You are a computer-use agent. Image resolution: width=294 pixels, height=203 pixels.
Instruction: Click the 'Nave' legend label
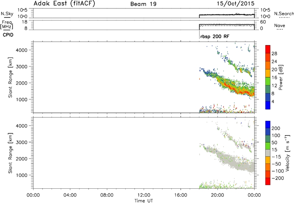tap(280, 26)
